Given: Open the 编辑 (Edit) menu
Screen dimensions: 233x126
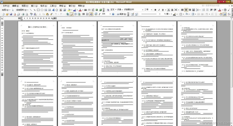Looking at the screenshot, I should click(16, 6).
